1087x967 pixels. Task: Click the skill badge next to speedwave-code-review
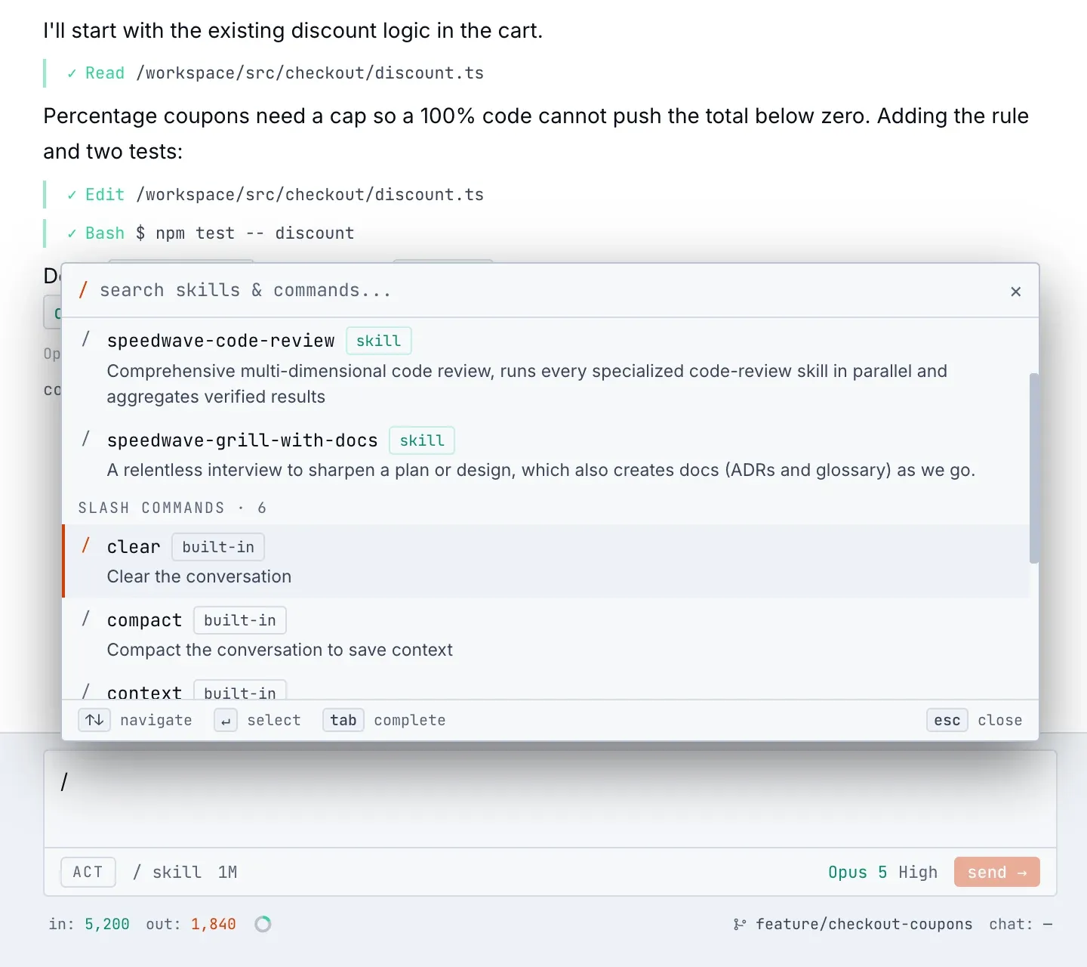379,341
